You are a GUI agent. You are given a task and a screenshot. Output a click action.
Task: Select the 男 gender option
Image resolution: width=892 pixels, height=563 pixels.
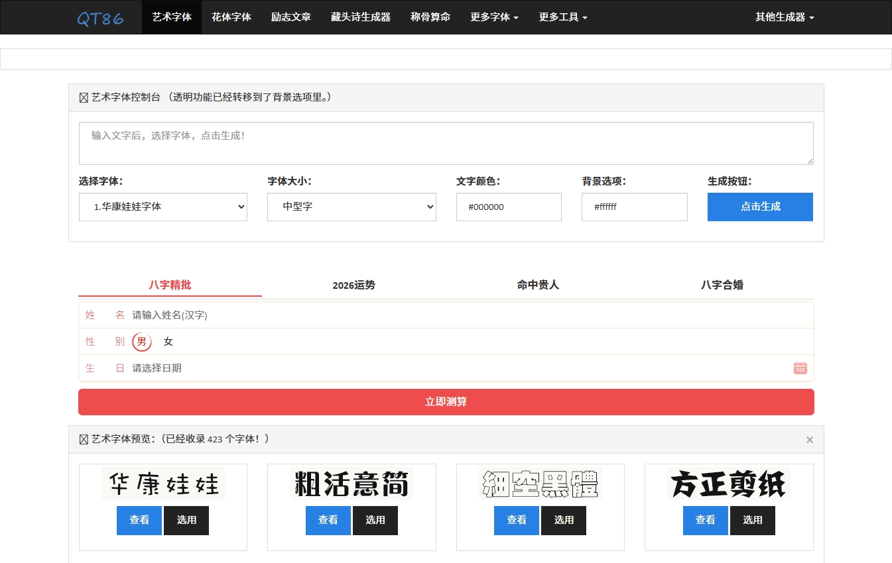coord(141,342)
